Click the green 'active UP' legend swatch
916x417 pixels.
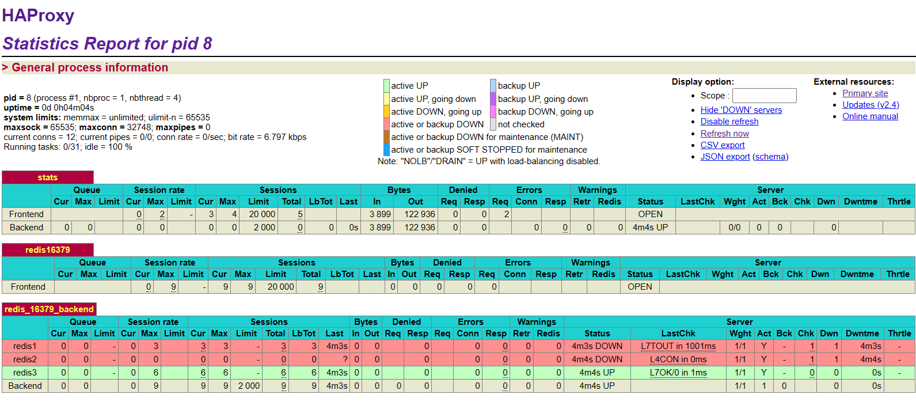tap(387, 86)
